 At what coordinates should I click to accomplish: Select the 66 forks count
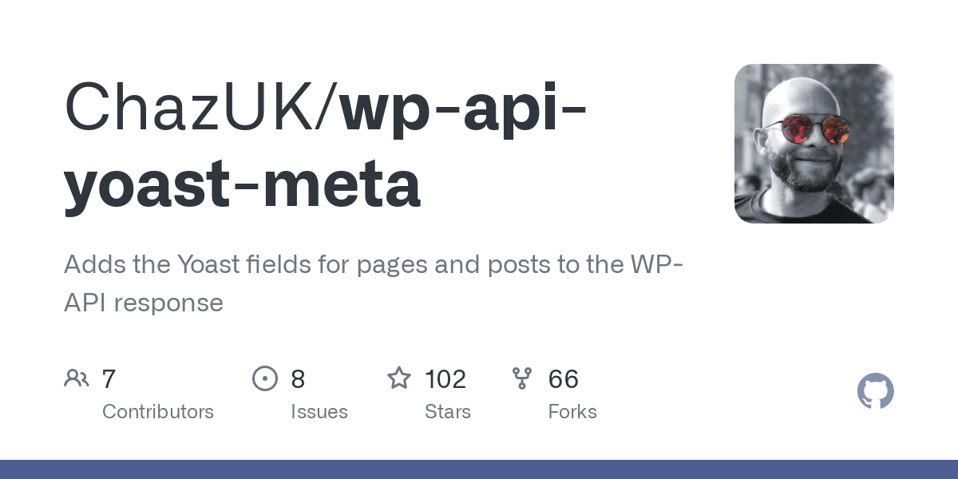tap(564, 378)
